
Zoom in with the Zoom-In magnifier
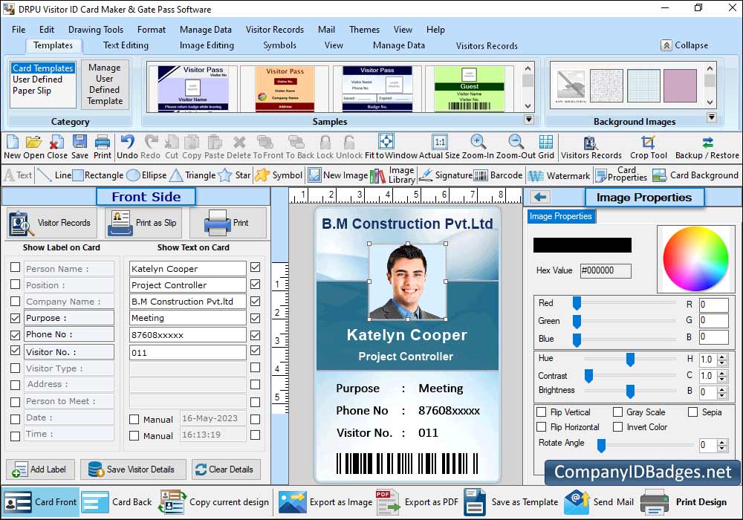(x=478, y=142)
